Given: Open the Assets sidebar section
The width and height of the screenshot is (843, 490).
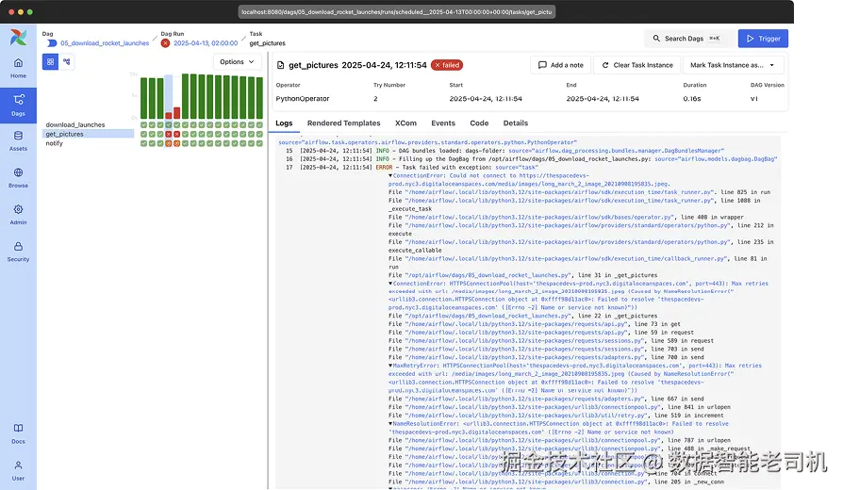Looking at the screenshot, I should (18, 141).
